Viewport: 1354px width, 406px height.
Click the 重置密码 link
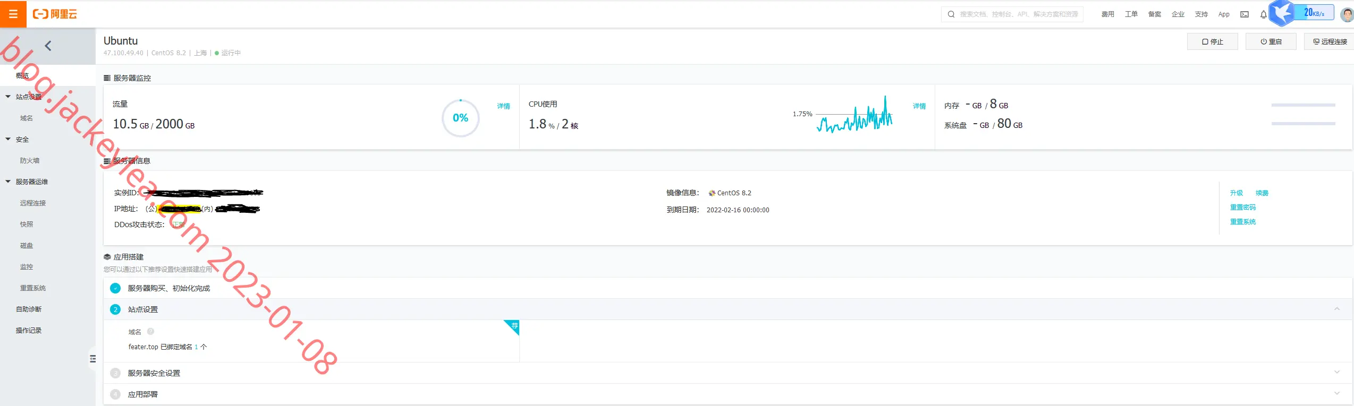(1243, 208)
